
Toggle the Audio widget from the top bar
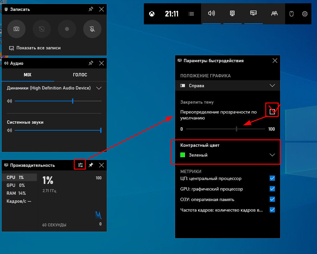click(x=212, y=13)
